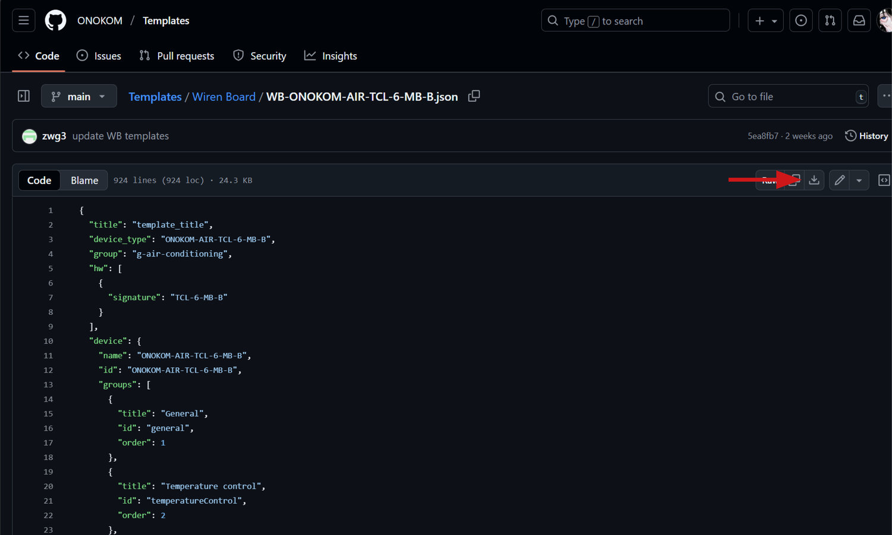892x535 pixels.
Task: Open the Templates repository link in header
Action: point(166,21)
